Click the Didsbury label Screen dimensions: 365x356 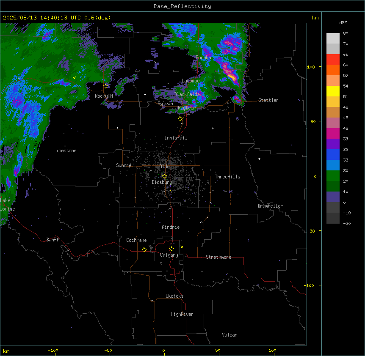coord(162,182)
